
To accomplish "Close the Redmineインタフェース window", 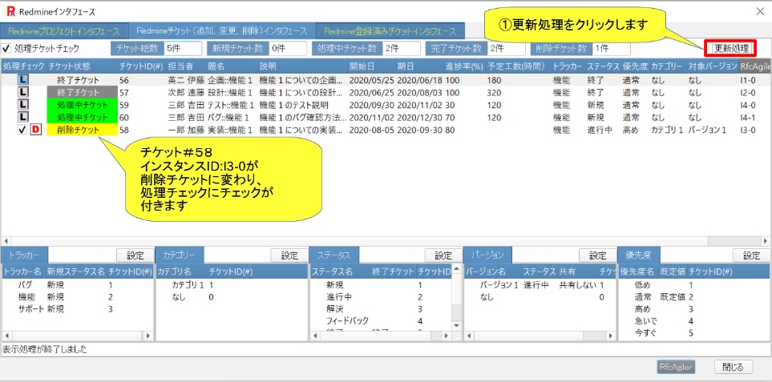I will coord(760,12).
